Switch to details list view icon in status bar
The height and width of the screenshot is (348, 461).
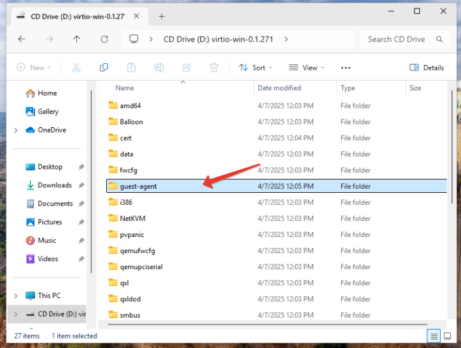coord(434,336)
